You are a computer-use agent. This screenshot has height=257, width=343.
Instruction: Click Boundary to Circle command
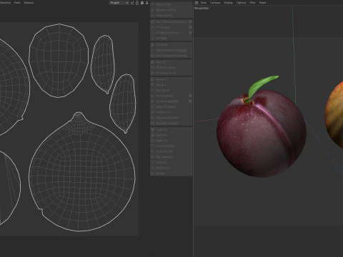click(171, 118)
